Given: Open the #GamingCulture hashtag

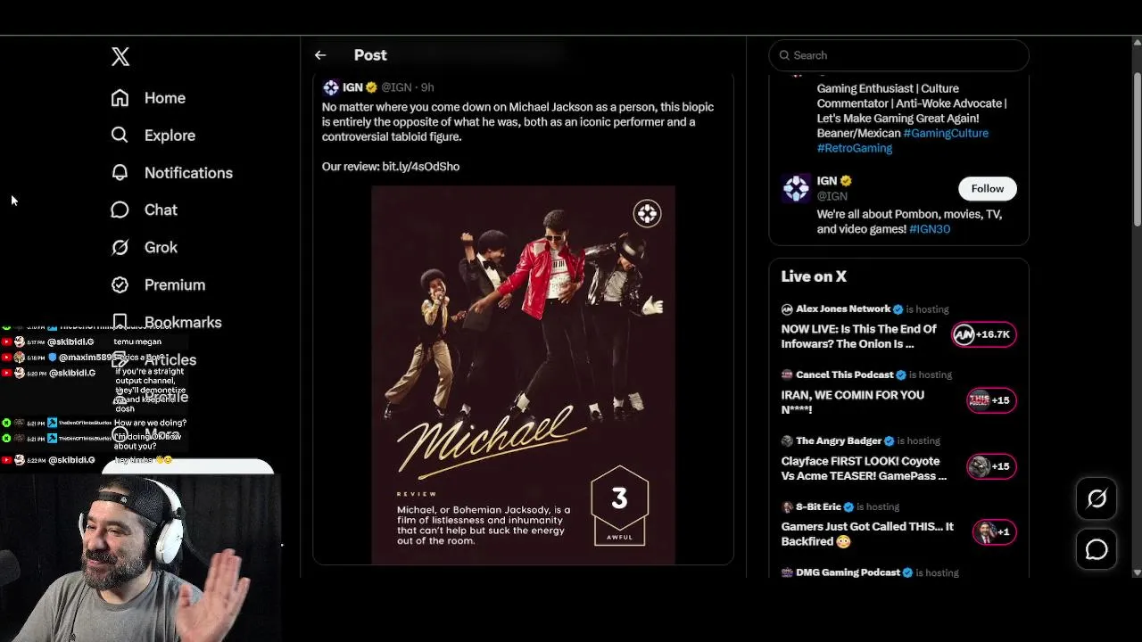Looking at the screenshot, I should tap(946, 134).
